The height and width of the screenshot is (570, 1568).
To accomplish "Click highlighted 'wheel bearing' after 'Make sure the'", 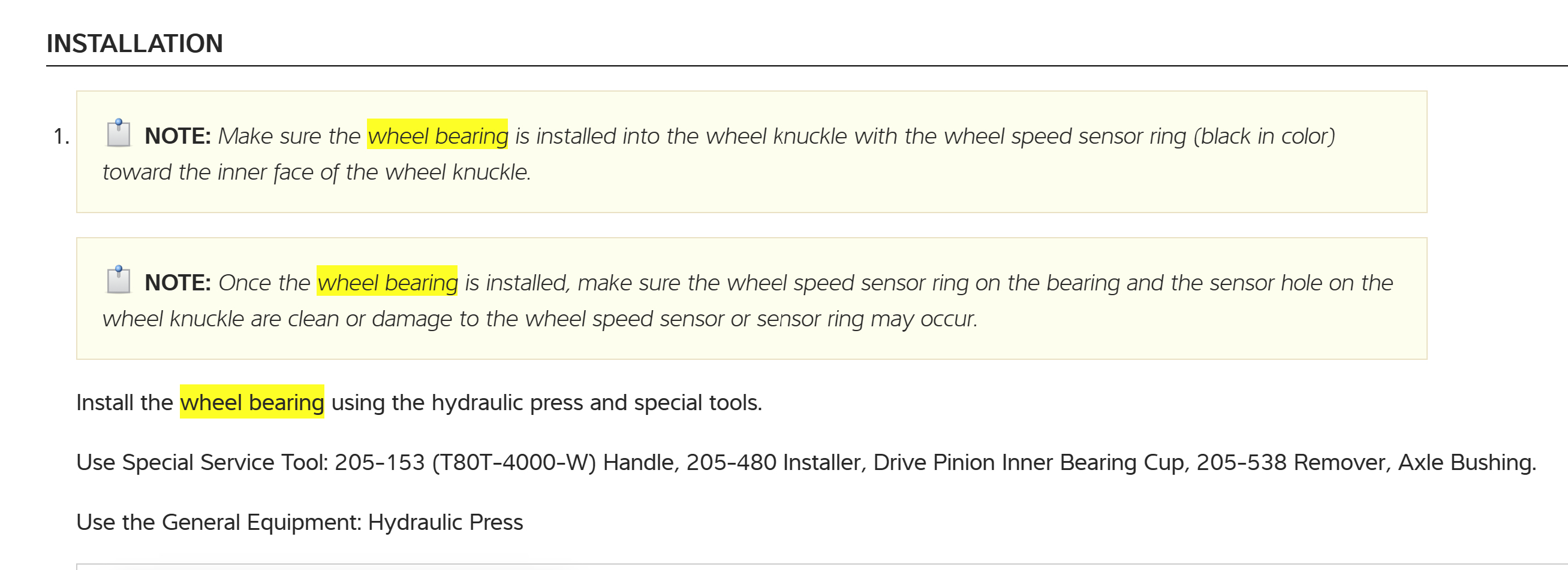I will tap(438, 135).
